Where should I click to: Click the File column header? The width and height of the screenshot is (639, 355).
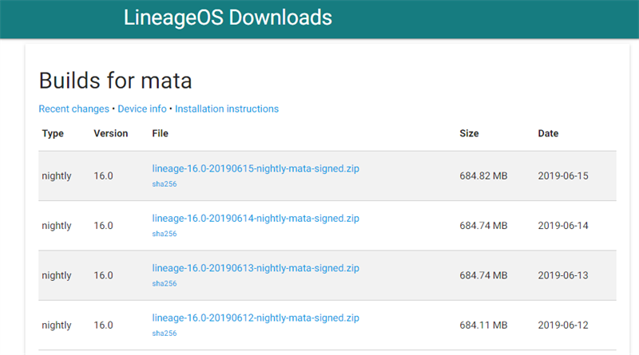[160, 133]
